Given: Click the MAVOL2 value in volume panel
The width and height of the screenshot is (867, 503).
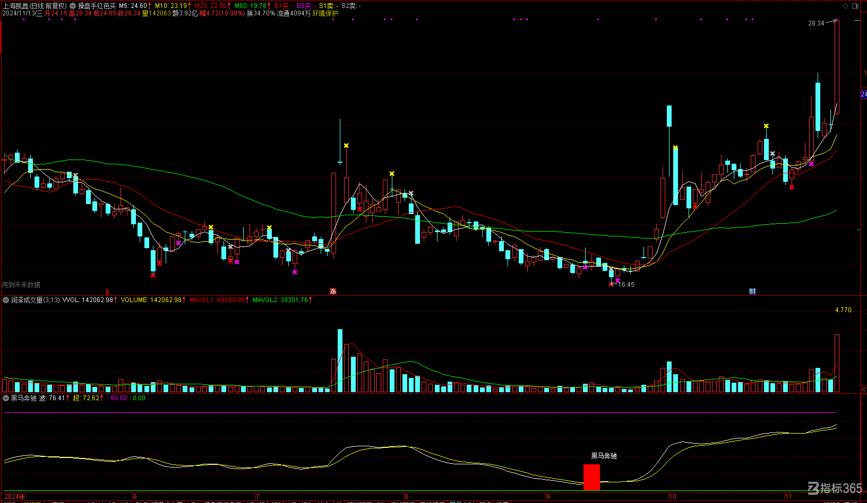Looking at the screenshot, I should [282, 300].
